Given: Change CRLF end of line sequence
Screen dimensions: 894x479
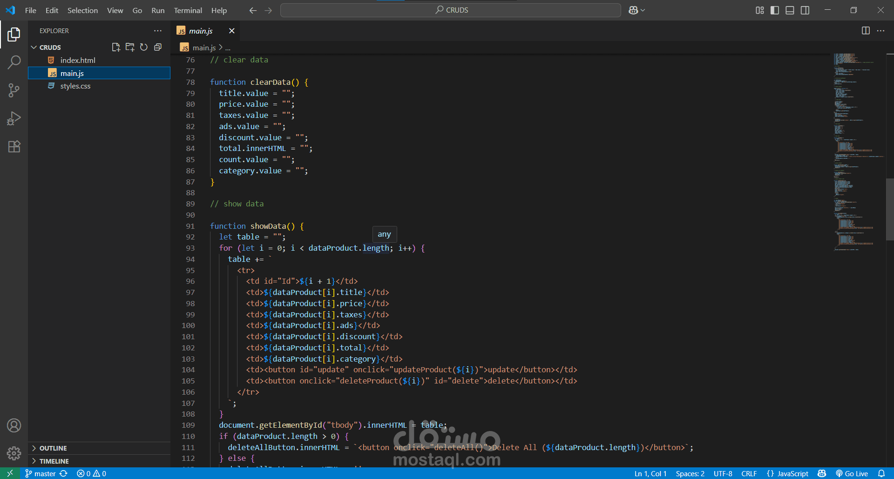Looking at the screenshot, I should 749,473.
